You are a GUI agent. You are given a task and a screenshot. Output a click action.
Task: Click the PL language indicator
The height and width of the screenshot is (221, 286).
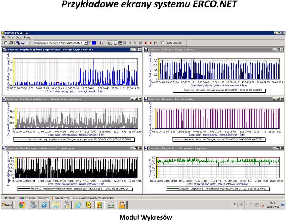(235, 205)
